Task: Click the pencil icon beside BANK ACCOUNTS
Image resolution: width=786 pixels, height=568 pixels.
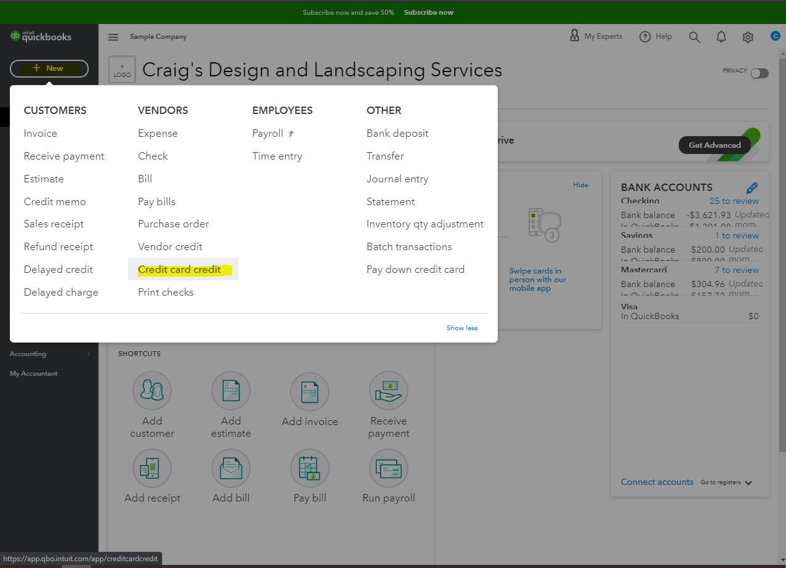Action: [x=752, y=188]
